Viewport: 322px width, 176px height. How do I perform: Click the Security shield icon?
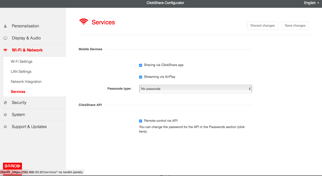click(5, 103)
